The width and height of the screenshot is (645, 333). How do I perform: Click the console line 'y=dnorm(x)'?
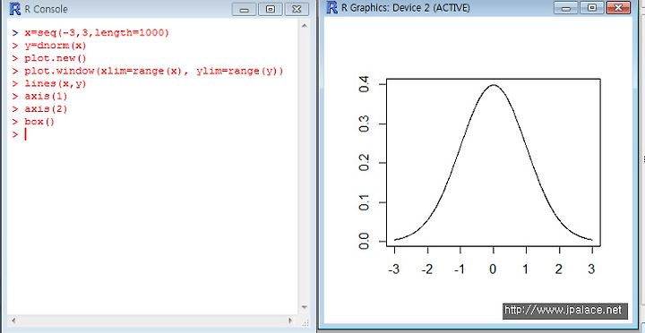tap(56, 46)
